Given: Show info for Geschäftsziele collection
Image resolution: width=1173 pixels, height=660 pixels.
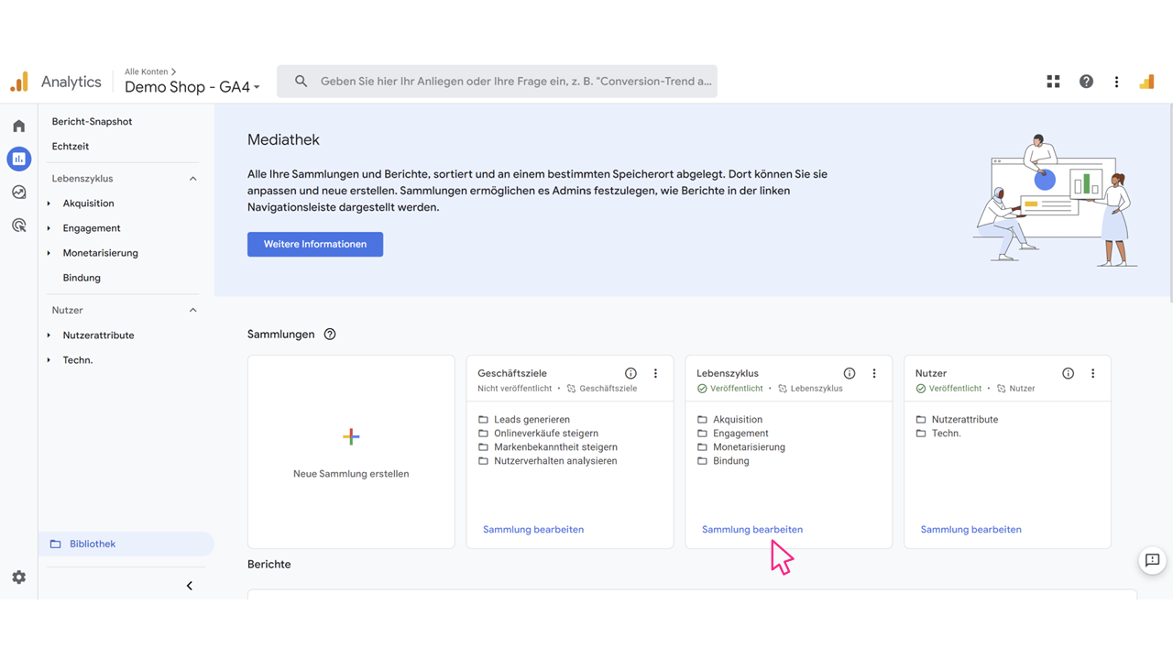Looking at the screenshot, I should [630, 373].
